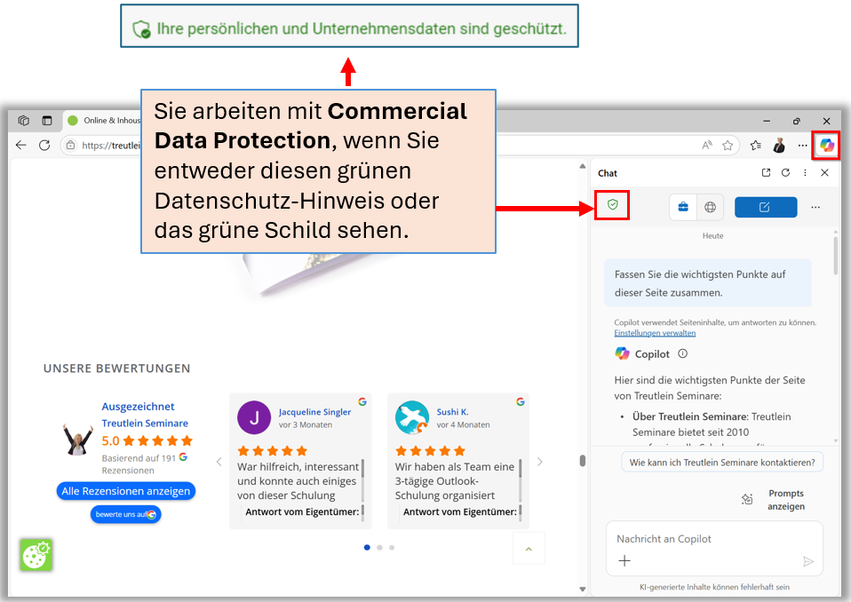The width and height of the screenshot is (851, 602).
Task: Click Jacqueline Singler purple avatar
Action: point(254,417)
